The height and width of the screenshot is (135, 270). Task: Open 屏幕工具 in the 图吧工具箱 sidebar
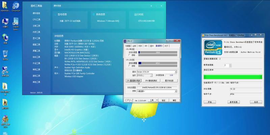[36, 51]
